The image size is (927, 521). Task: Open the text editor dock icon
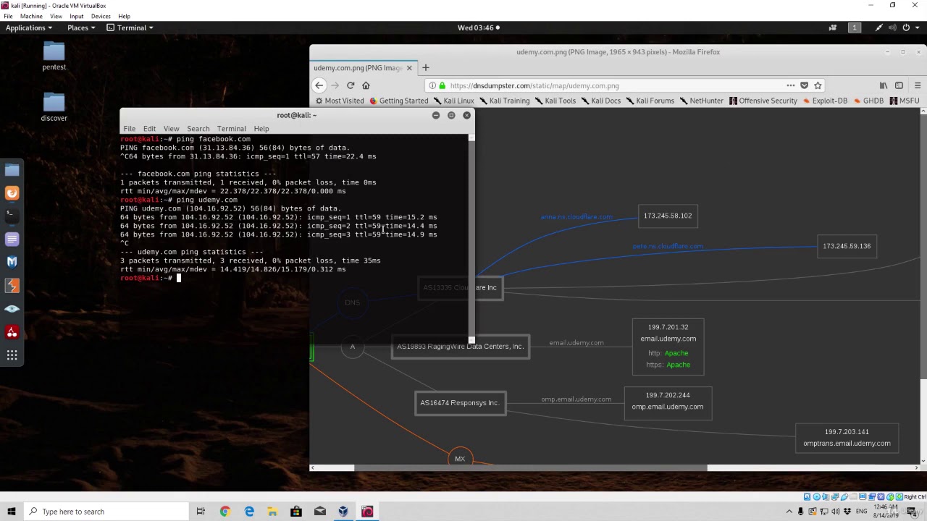(12, 239)
